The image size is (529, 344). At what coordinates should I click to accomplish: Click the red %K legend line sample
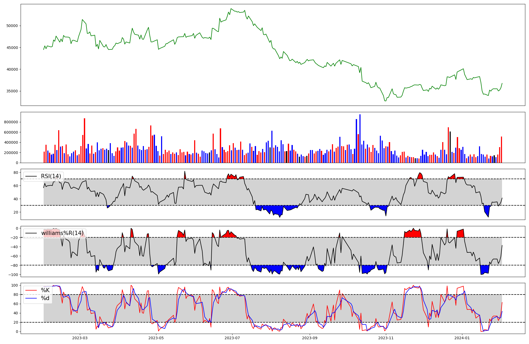pos(31,290)
